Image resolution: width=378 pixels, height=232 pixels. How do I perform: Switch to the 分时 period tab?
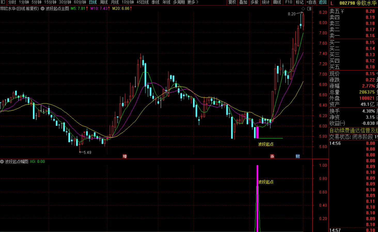point(12,2)
